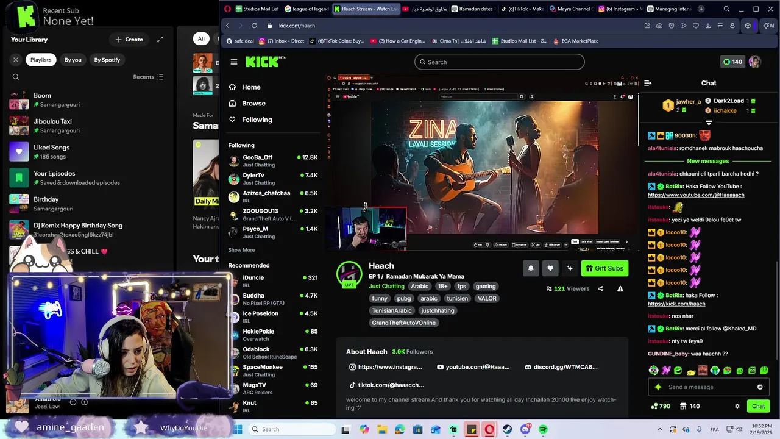Open the Steam taskbar icon

[x=507, y=429]
